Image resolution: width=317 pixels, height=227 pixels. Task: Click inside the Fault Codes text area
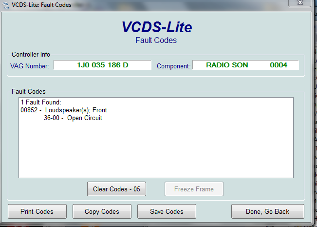156,138
